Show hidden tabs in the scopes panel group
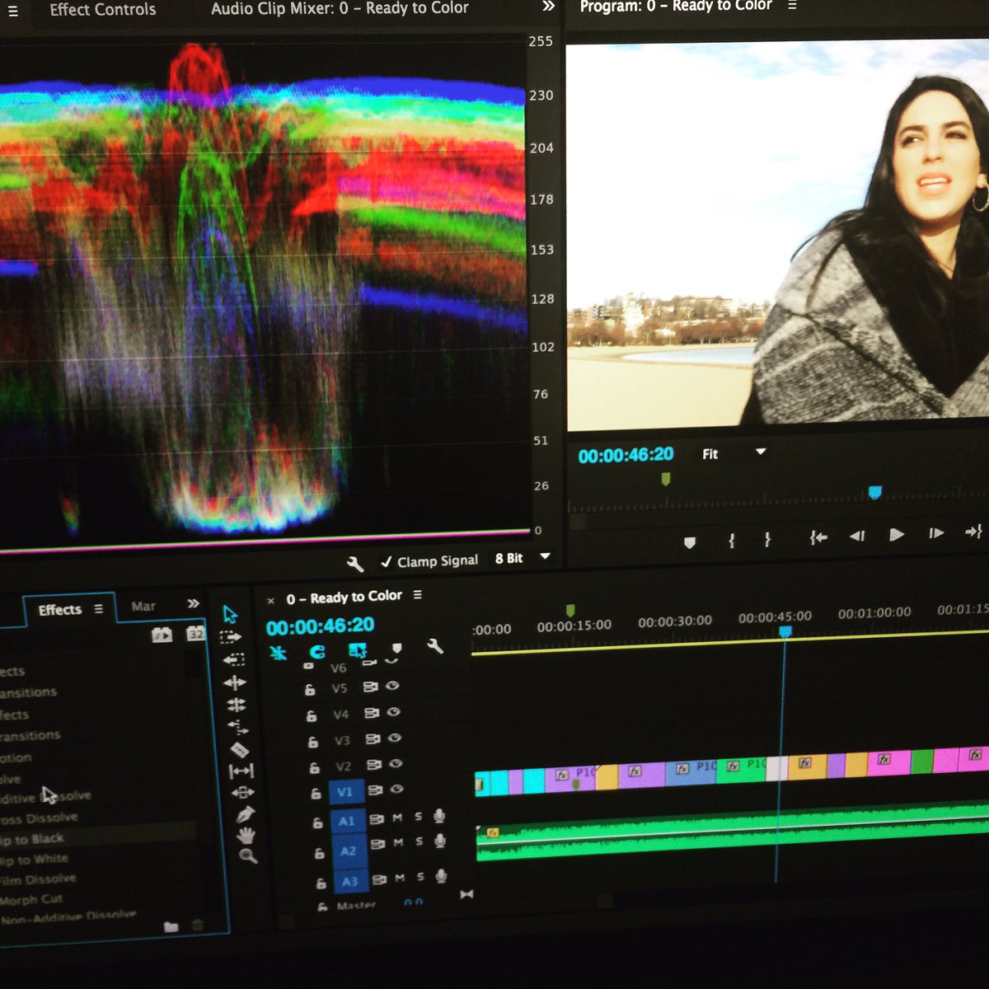 pyautogui.click(x=548, y=6)
